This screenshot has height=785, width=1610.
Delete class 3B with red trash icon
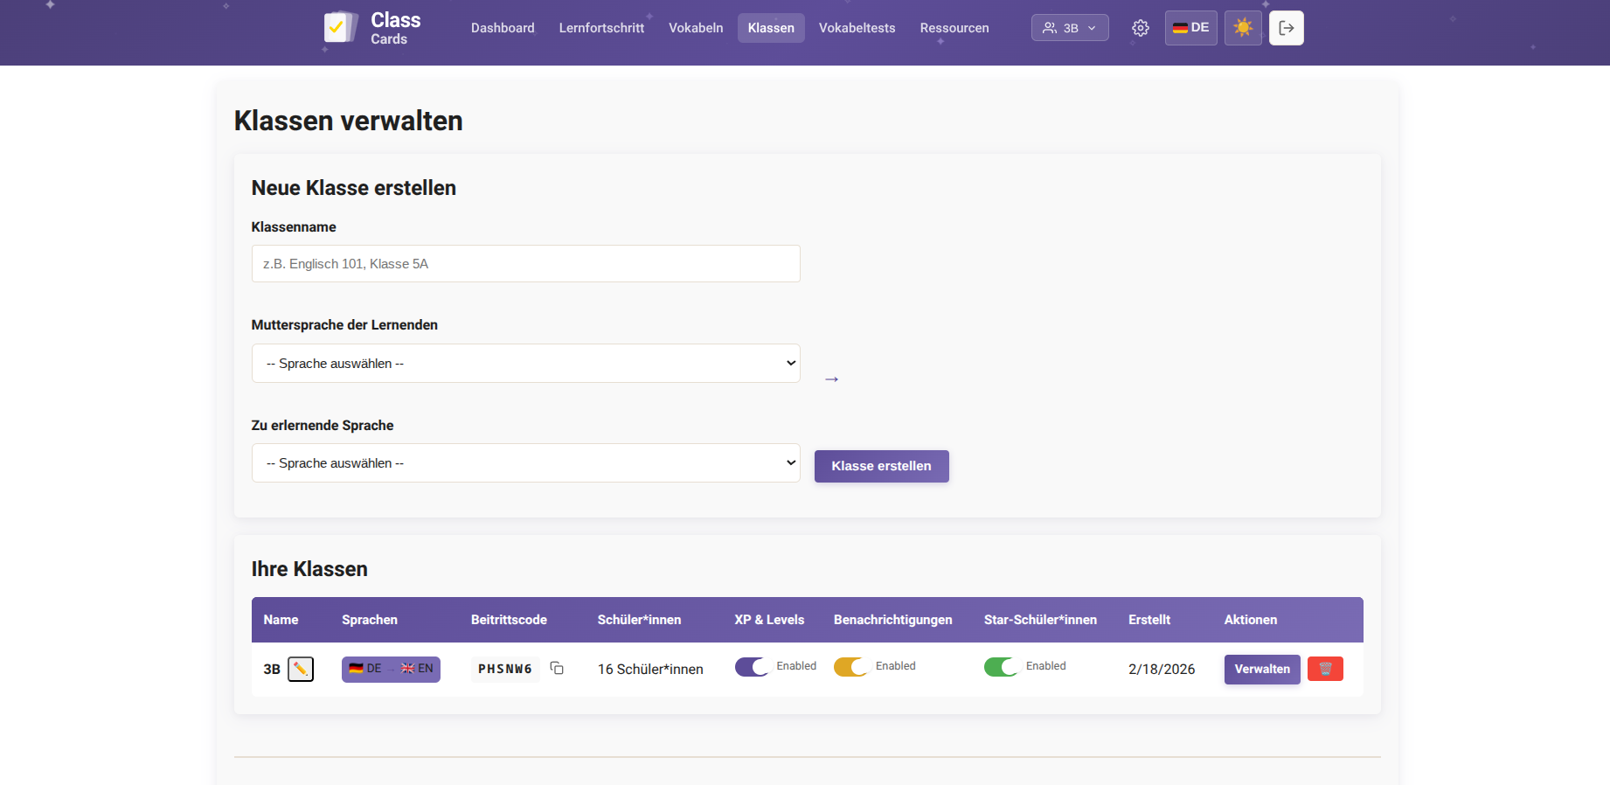(1324, 670)
